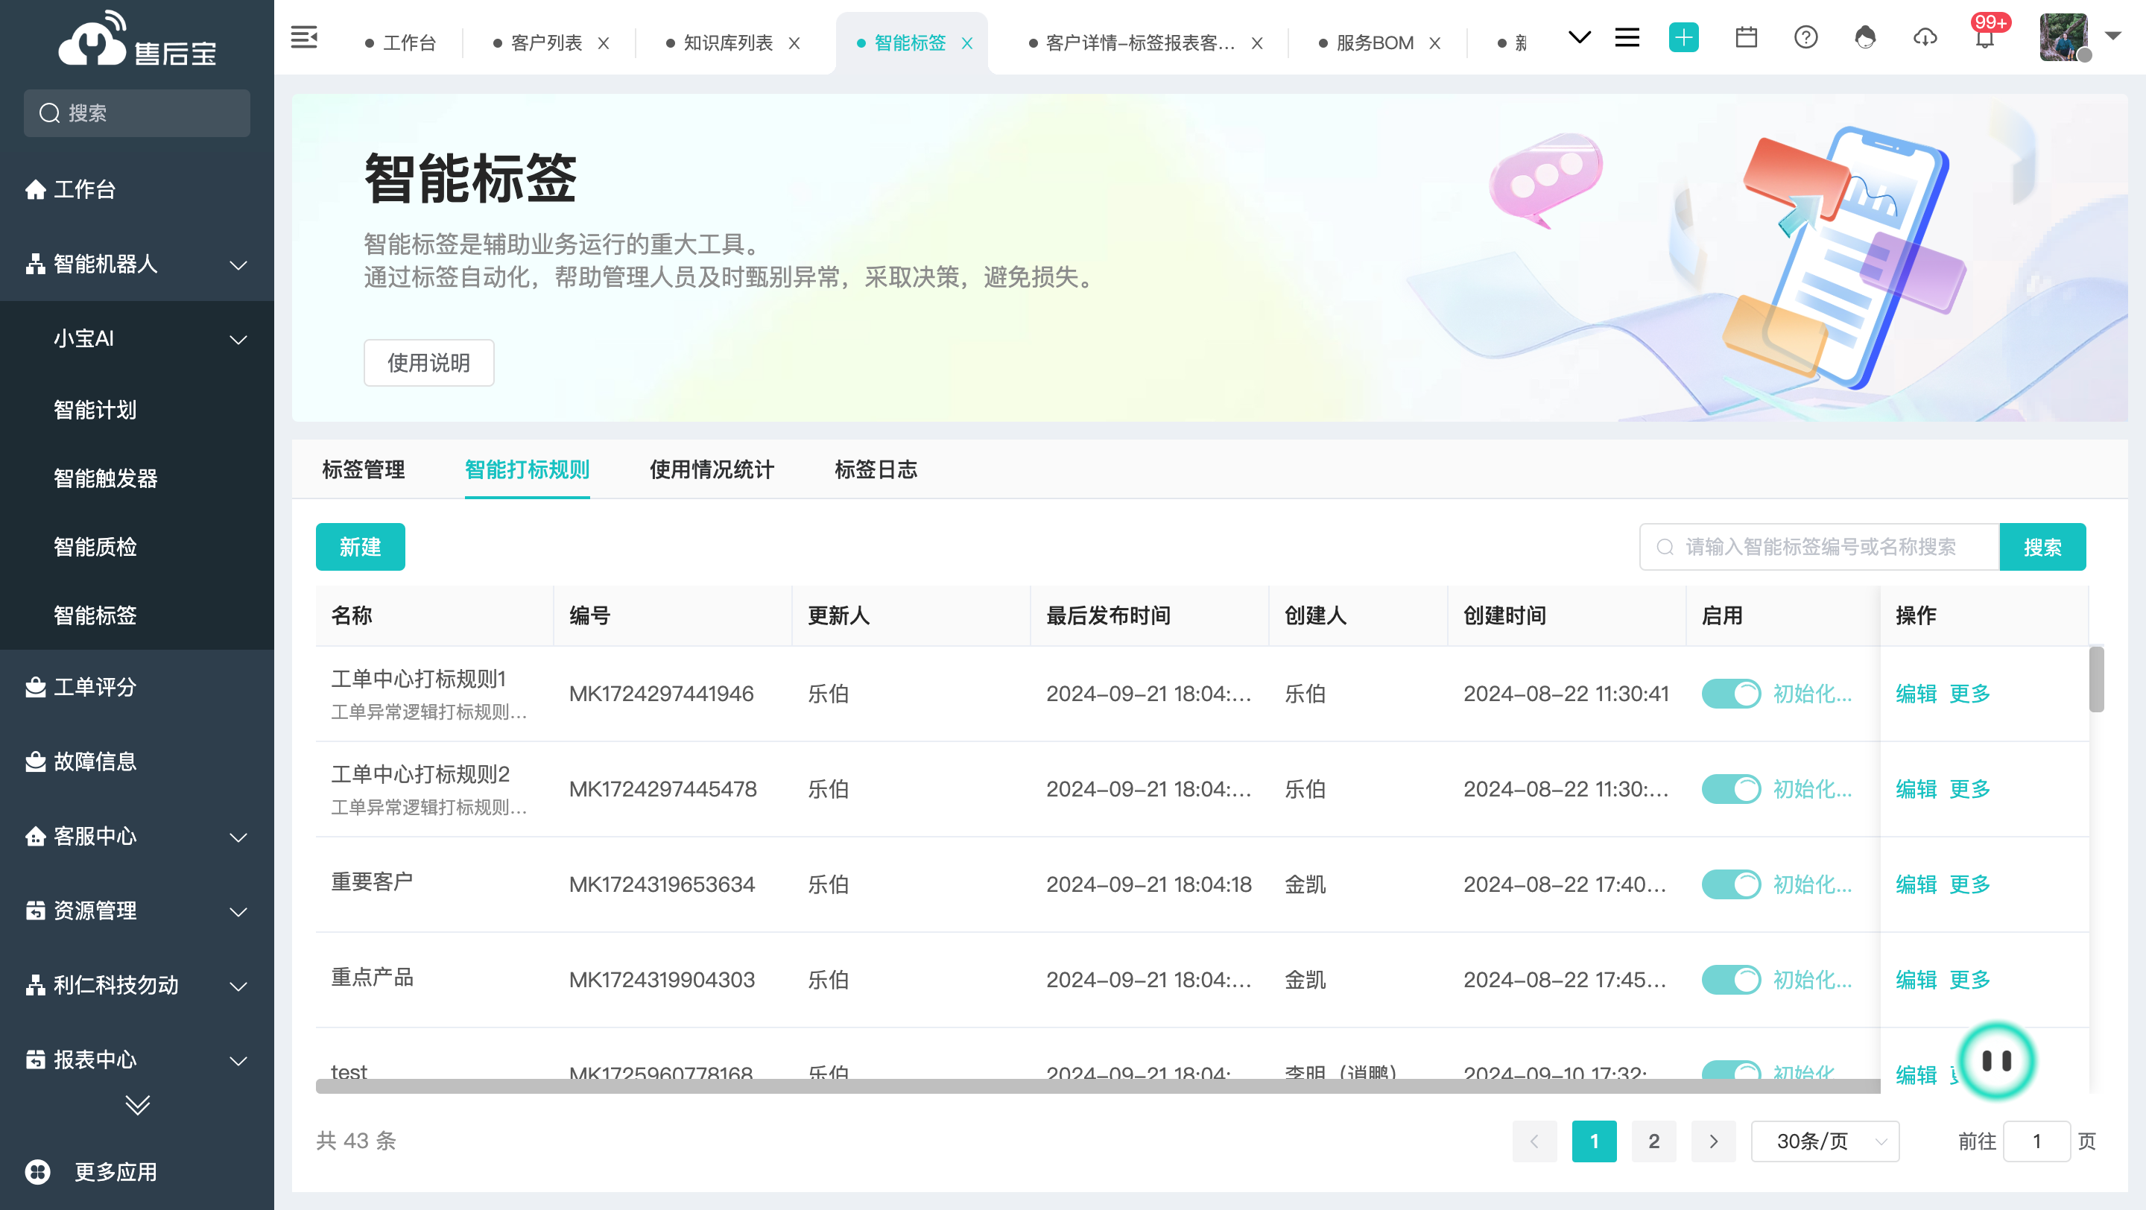This screenshot has width=2146, height=1210.
Task: Edit the 工单中心打标规则1 row
Action: pos(1916,693)
